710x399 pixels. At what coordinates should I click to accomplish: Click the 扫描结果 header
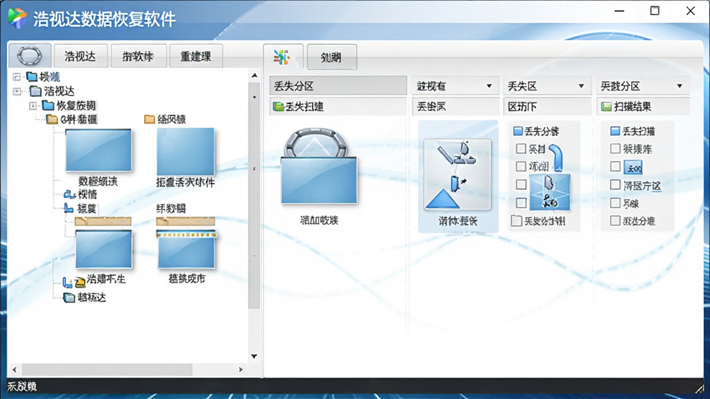(643, 107)
